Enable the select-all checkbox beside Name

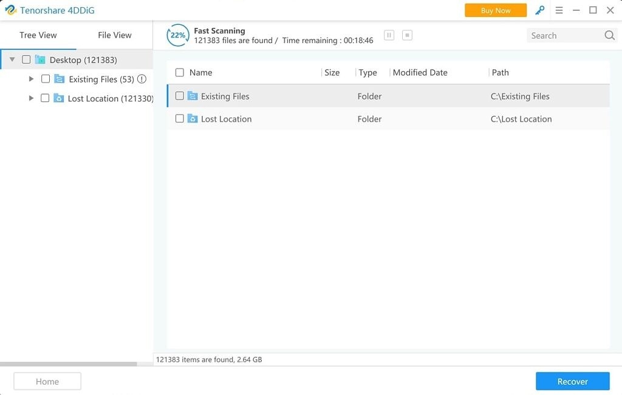pos(179,72)
